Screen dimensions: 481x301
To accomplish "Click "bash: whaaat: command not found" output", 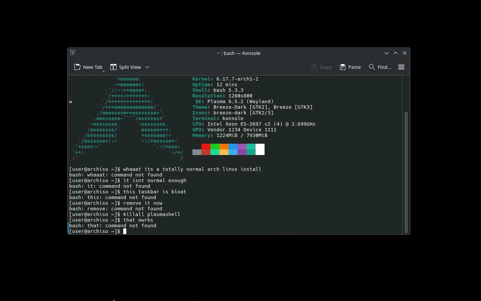I will tap(116, 175).
